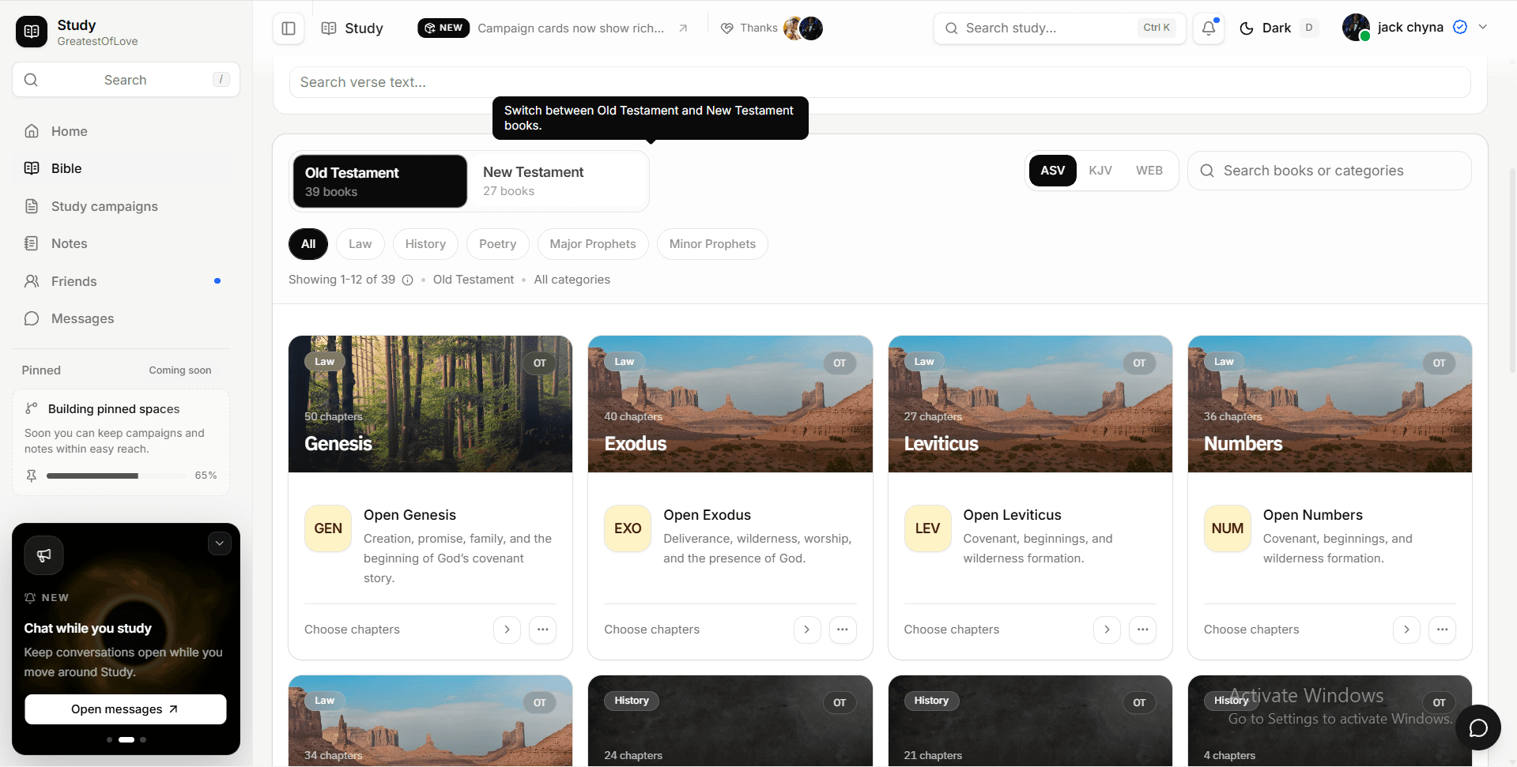Open Notes in the sidebar
Screen dimensions: 1517x767
123,243
